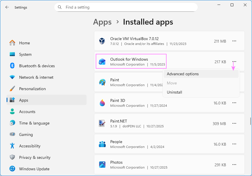The height and width of the screenshot is (176, 252).
Task: Click the Photos app icon
Action: click(x=102, y=164)
